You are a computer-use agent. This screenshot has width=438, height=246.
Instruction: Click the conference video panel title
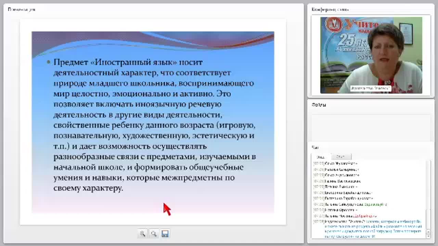click(x=330, y=10)
